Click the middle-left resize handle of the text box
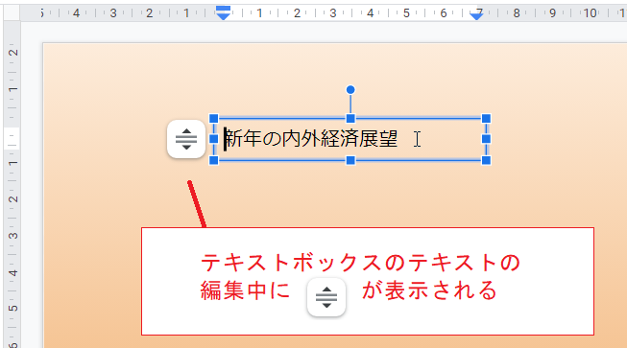Image resolution: width=627 pixels, height=348 pixels. 214,139
